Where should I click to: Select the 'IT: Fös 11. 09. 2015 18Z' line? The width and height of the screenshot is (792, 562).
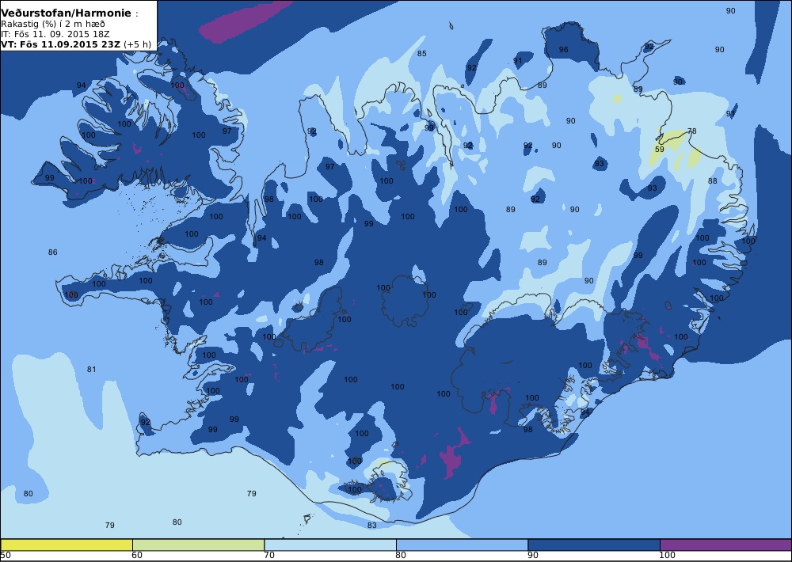point(55,34)
